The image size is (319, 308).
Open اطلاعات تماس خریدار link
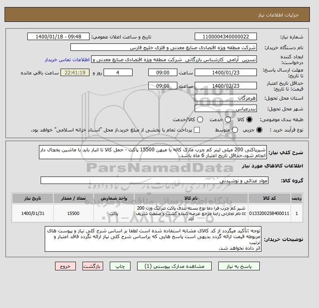[x=67, y=60]
